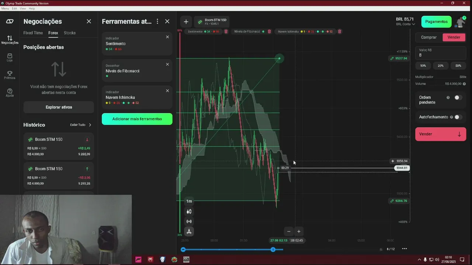472x265 pixels.
Task: Open the profile avatar menu
Action: pos(461,22)
